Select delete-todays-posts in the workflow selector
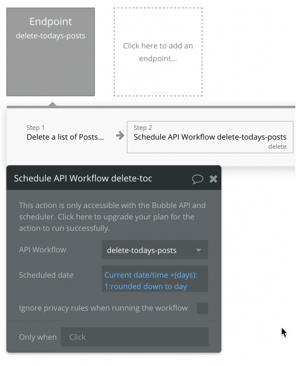Viewport: 296px width, 366px height. (141, 250)
